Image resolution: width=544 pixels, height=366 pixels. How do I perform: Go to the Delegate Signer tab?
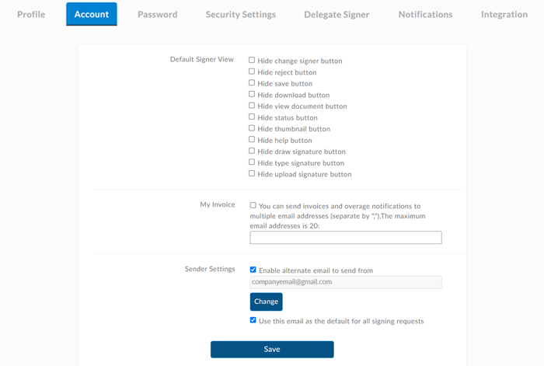coord(337,14)
